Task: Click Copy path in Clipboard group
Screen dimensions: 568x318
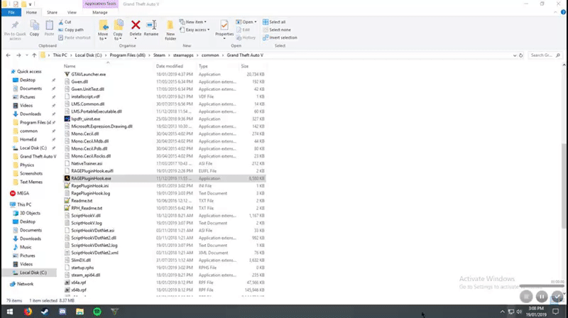Action: click(71, 30)
